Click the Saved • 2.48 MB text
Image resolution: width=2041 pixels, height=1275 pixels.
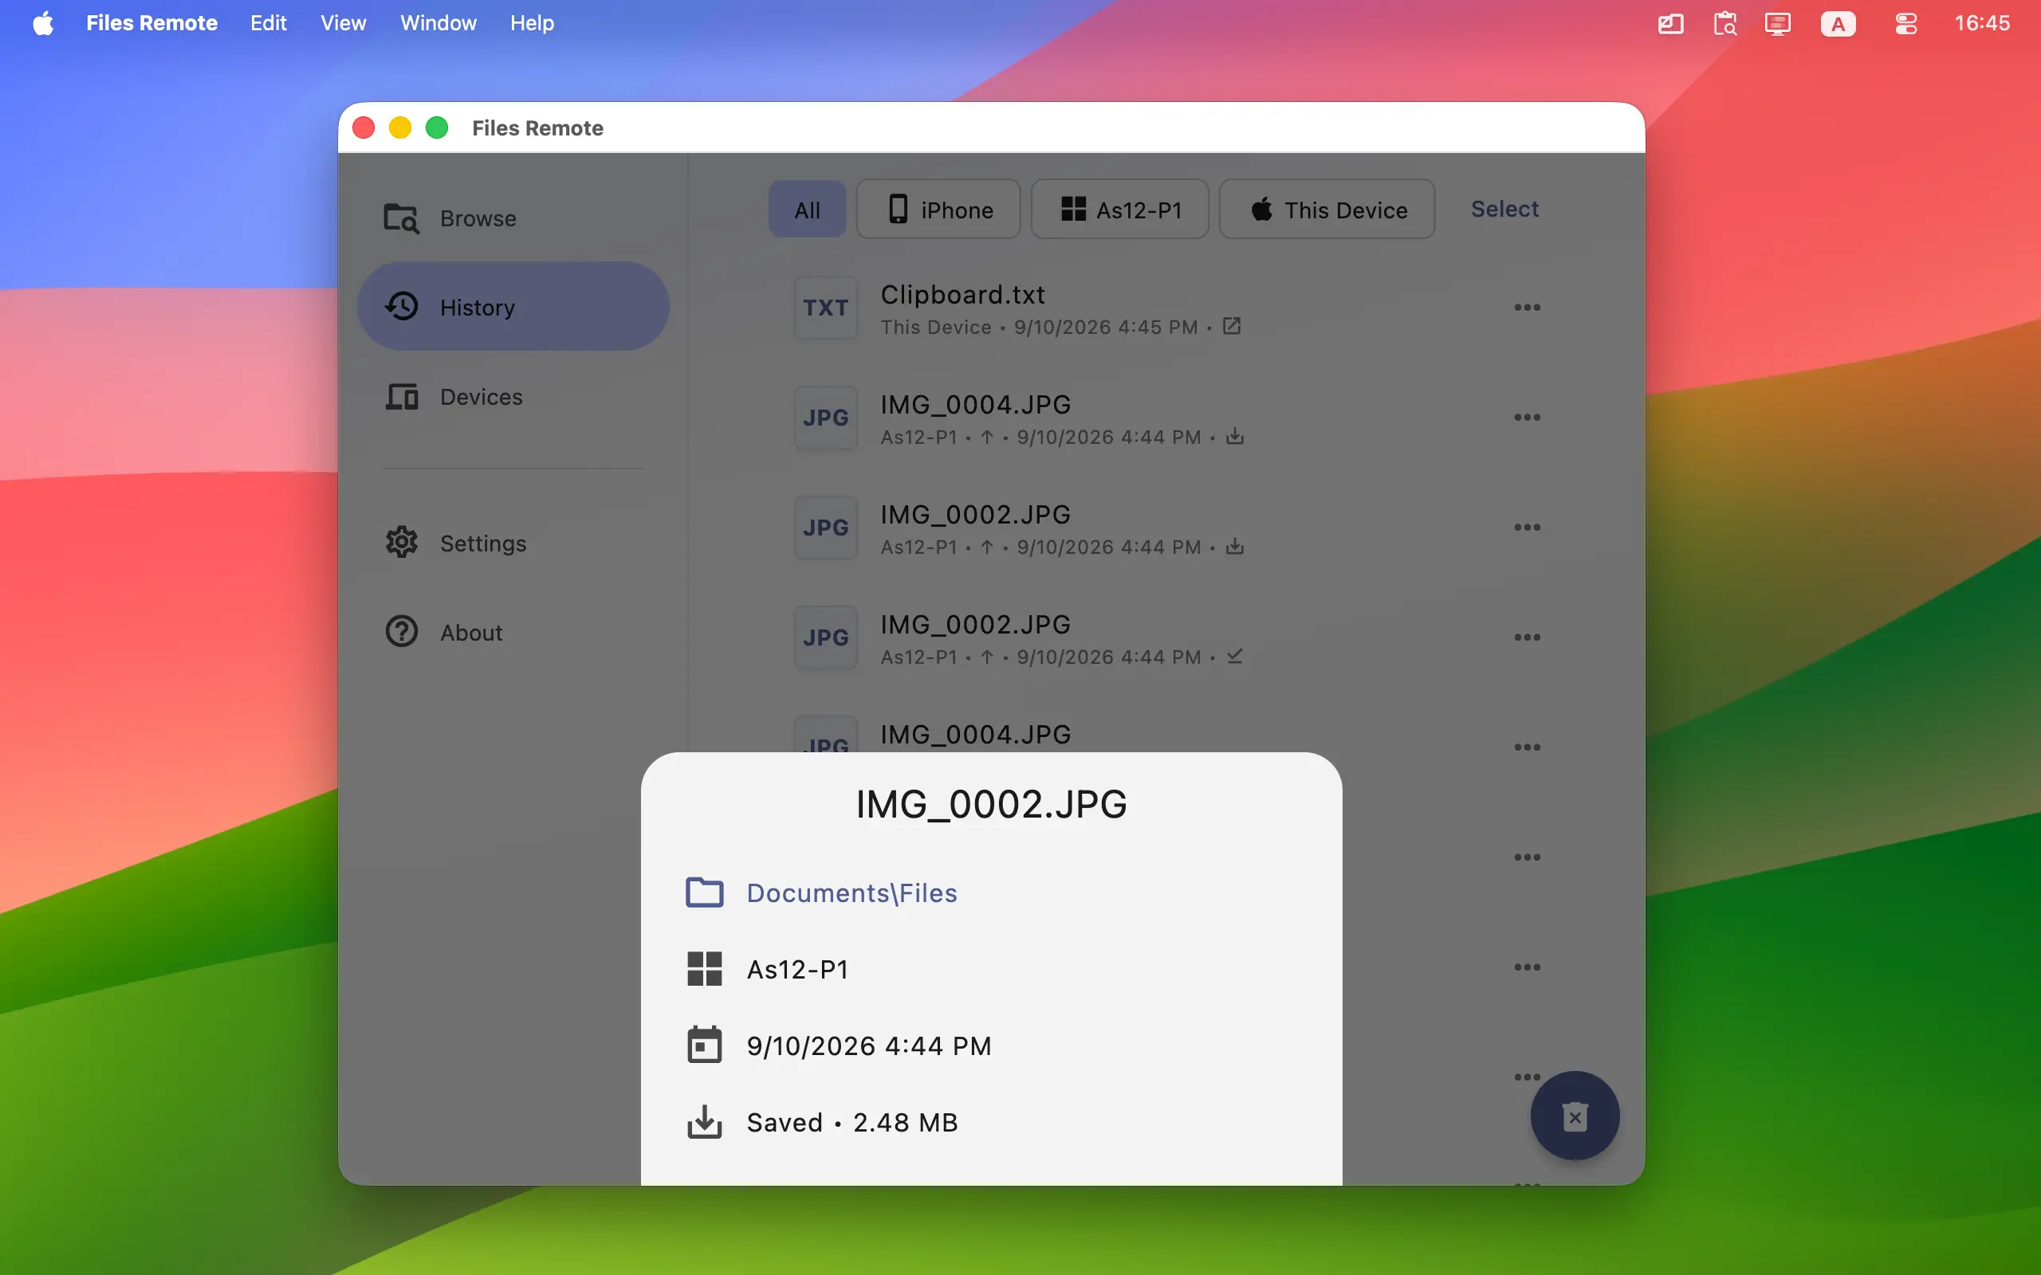tap(851, 1122)
